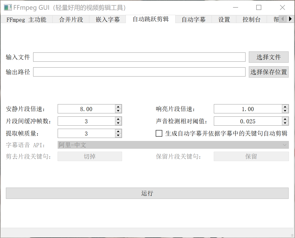295x238 pixels.
Task: Click the window resize grip in status bar
Action: (292, 235)
